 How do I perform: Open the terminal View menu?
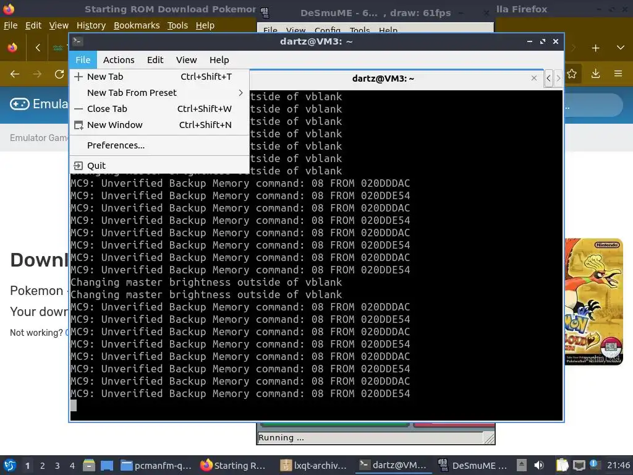(186, 60)
